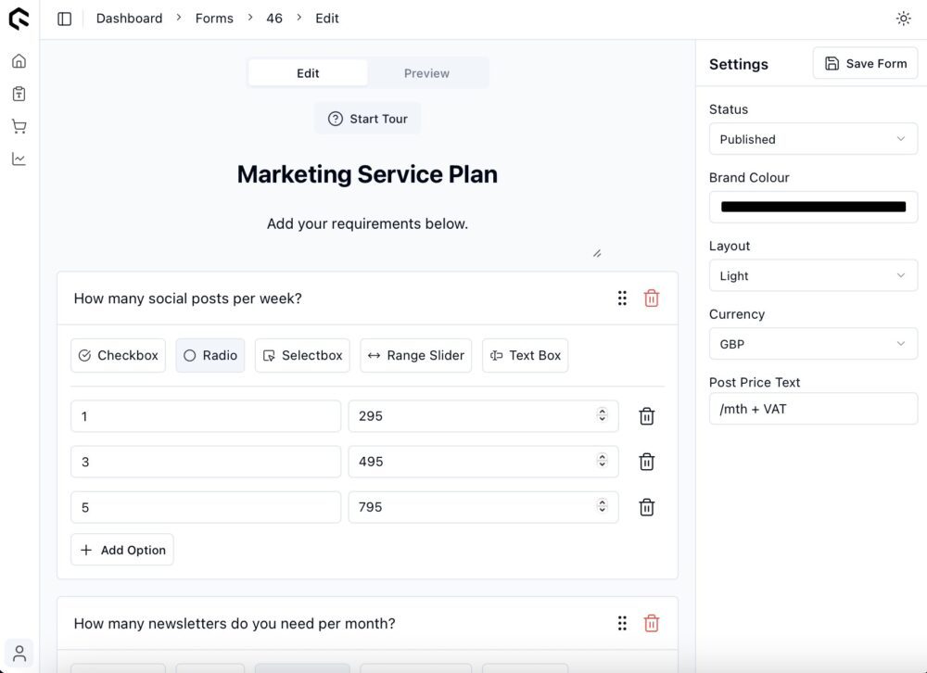Delete the option priced 495
This screenshot has height=673, width=927.
point(647,462)
